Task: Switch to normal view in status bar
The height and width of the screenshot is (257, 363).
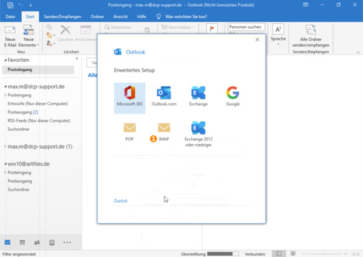Action: tap(279, 254)
